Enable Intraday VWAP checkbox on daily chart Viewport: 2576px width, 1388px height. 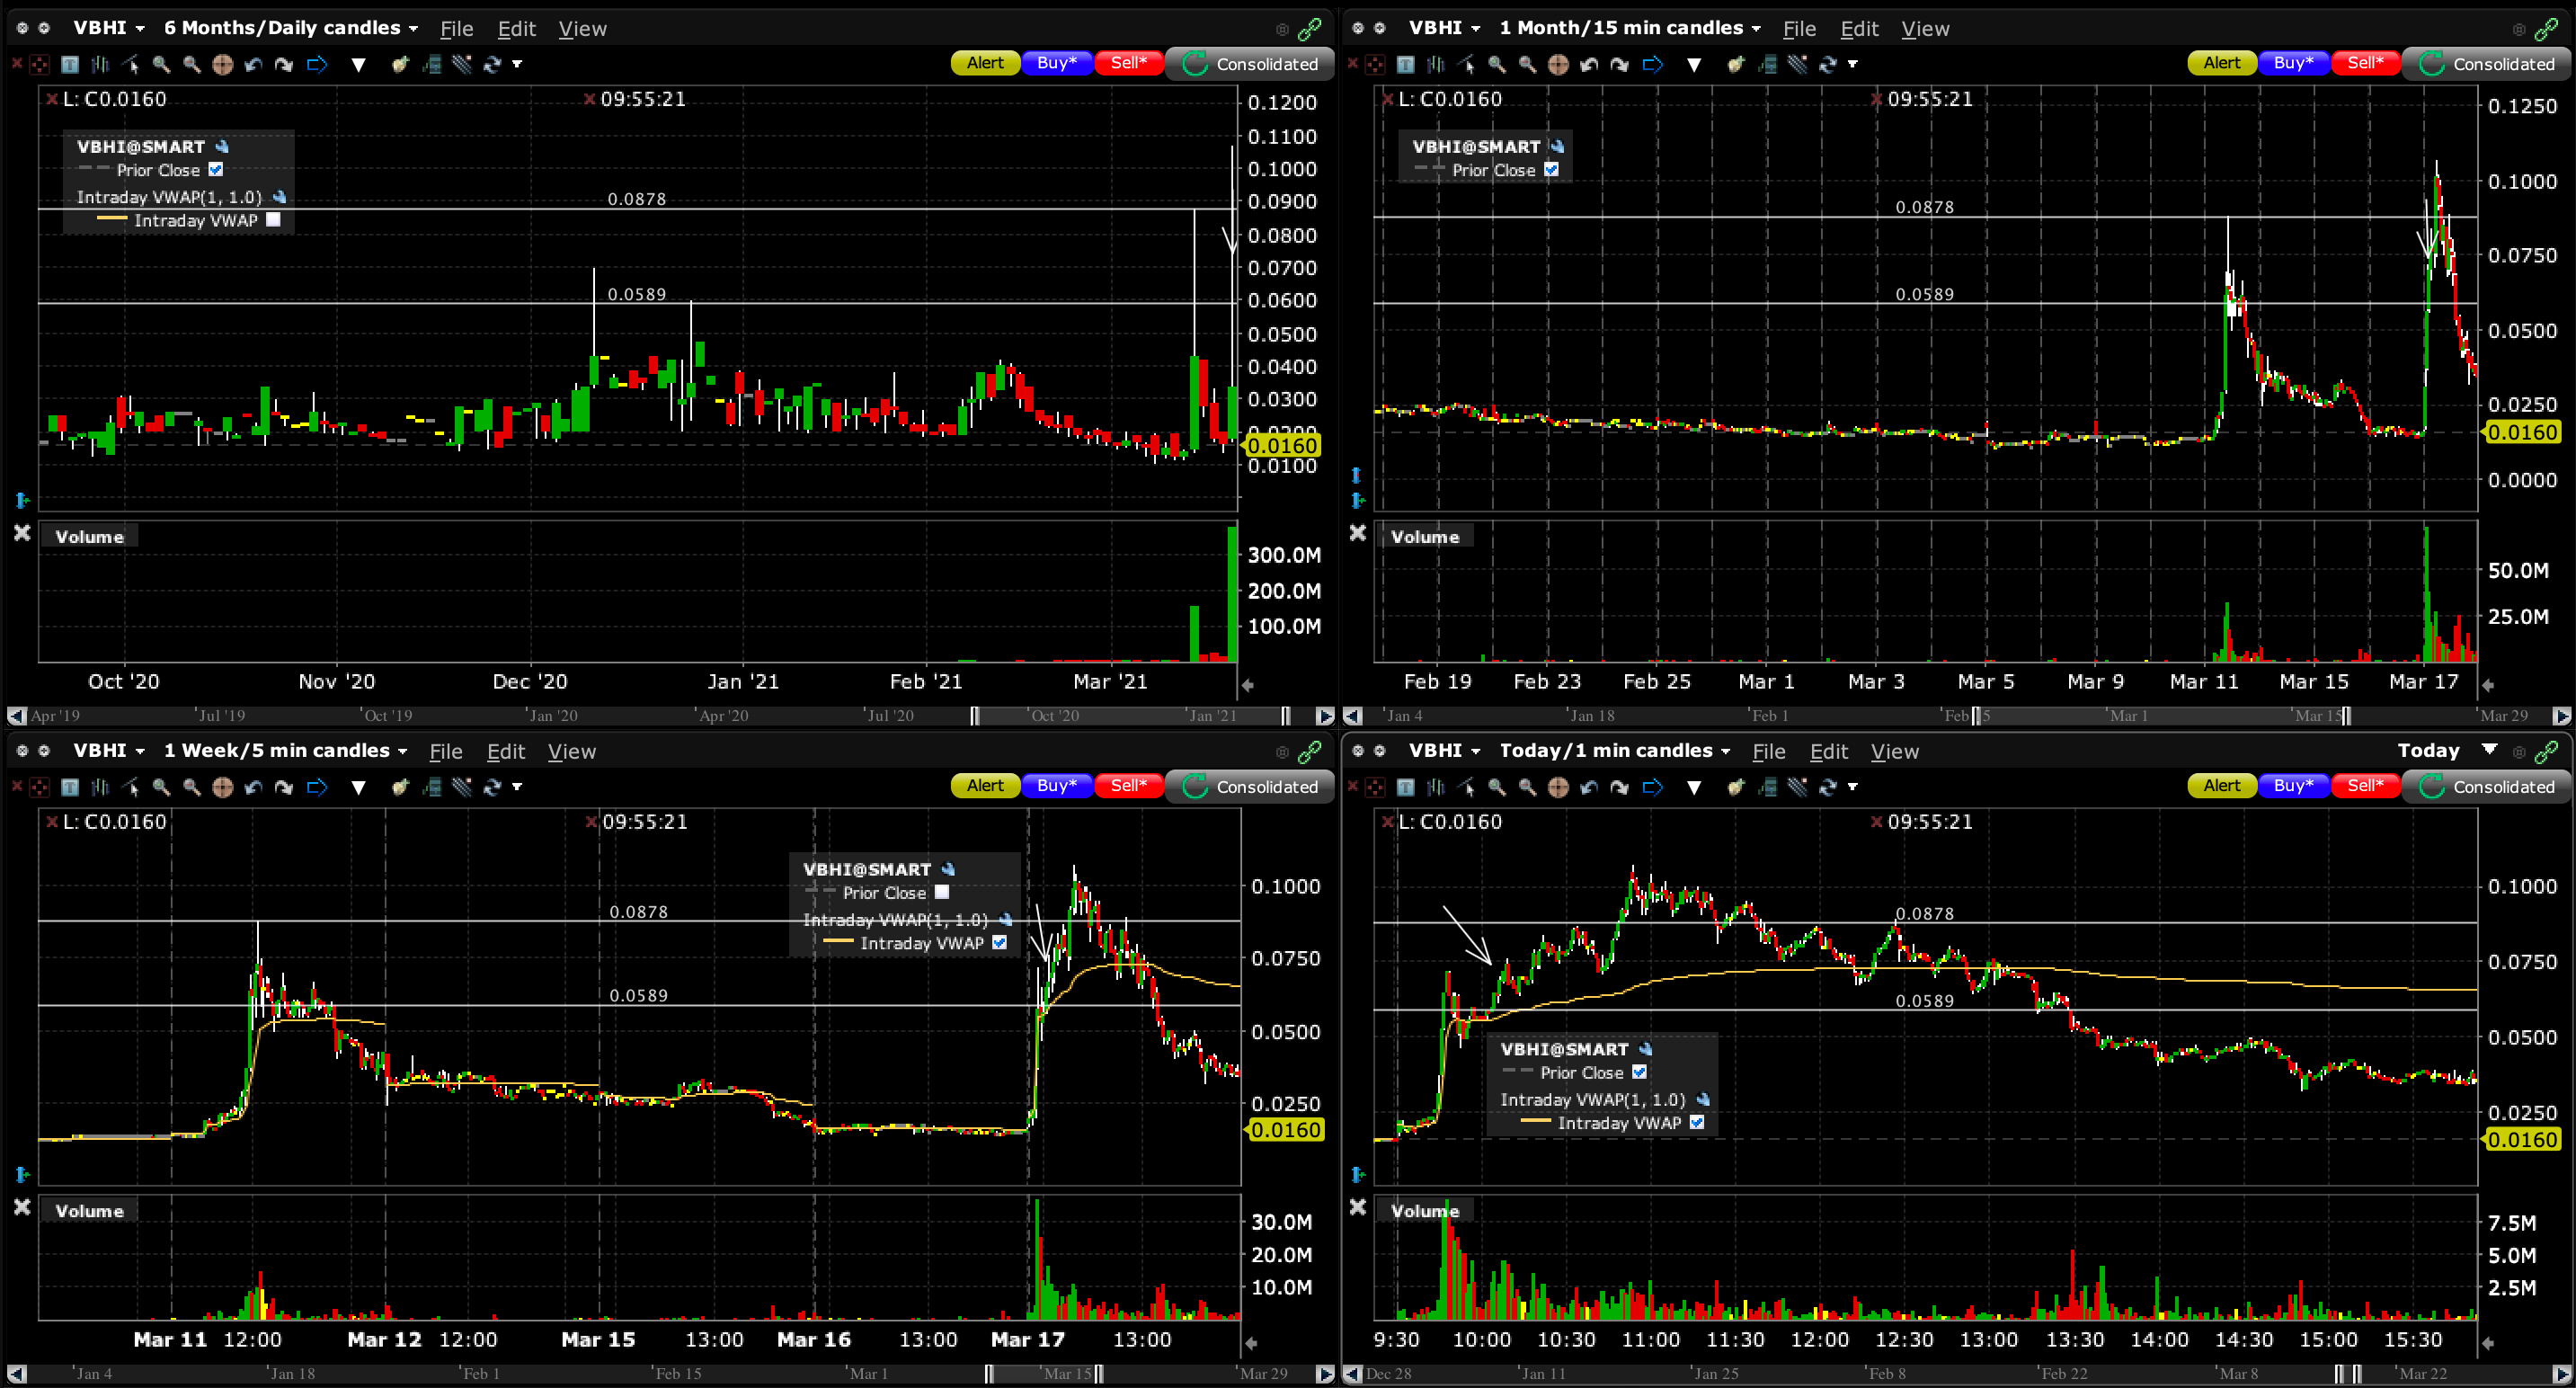point(273,220)
